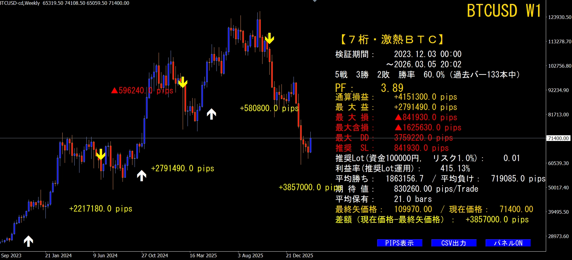The width and height of the screenshot is (572, 260).
Task: Click the CSV出力 export button
Action: click(x=454, y=243)
